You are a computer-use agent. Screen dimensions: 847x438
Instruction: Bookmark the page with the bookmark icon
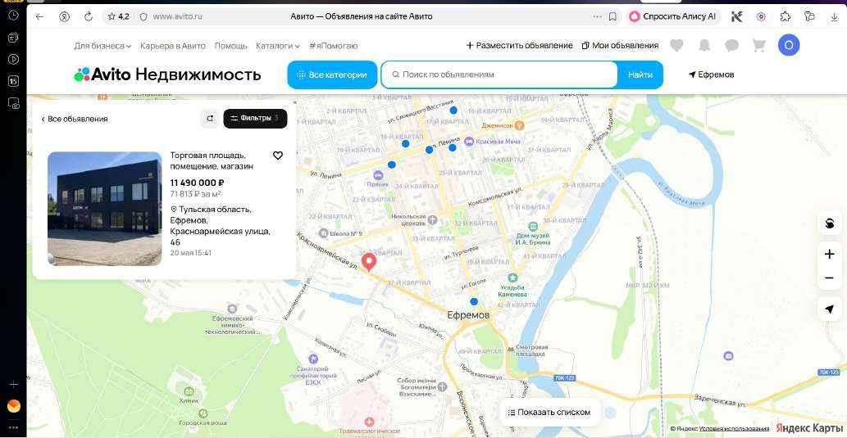(612, 16)
